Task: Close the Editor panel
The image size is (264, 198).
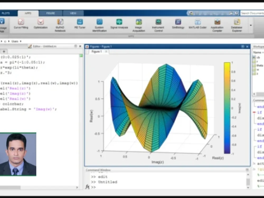Action: coord(80,46)
